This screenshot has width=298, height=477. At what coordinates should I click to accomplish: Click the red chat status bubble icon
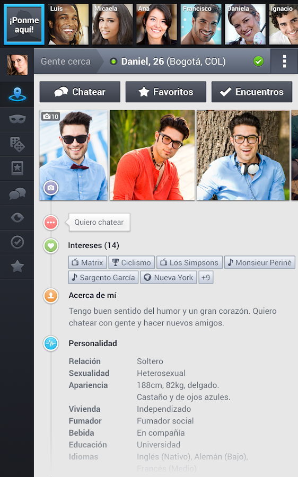[x=51, y=223]
